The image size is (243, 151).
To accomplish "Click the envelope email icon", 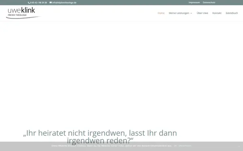I will pyautogui.click(x=51, y=2).
